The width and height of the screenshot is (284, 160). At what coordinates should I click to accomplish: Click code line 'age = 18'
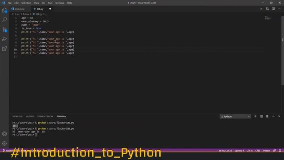[27, 18]
